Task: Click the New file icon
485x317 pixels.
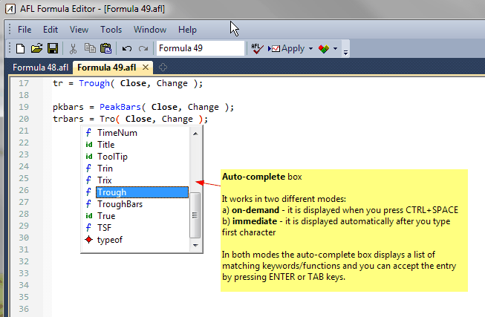Action: point(20,48)
